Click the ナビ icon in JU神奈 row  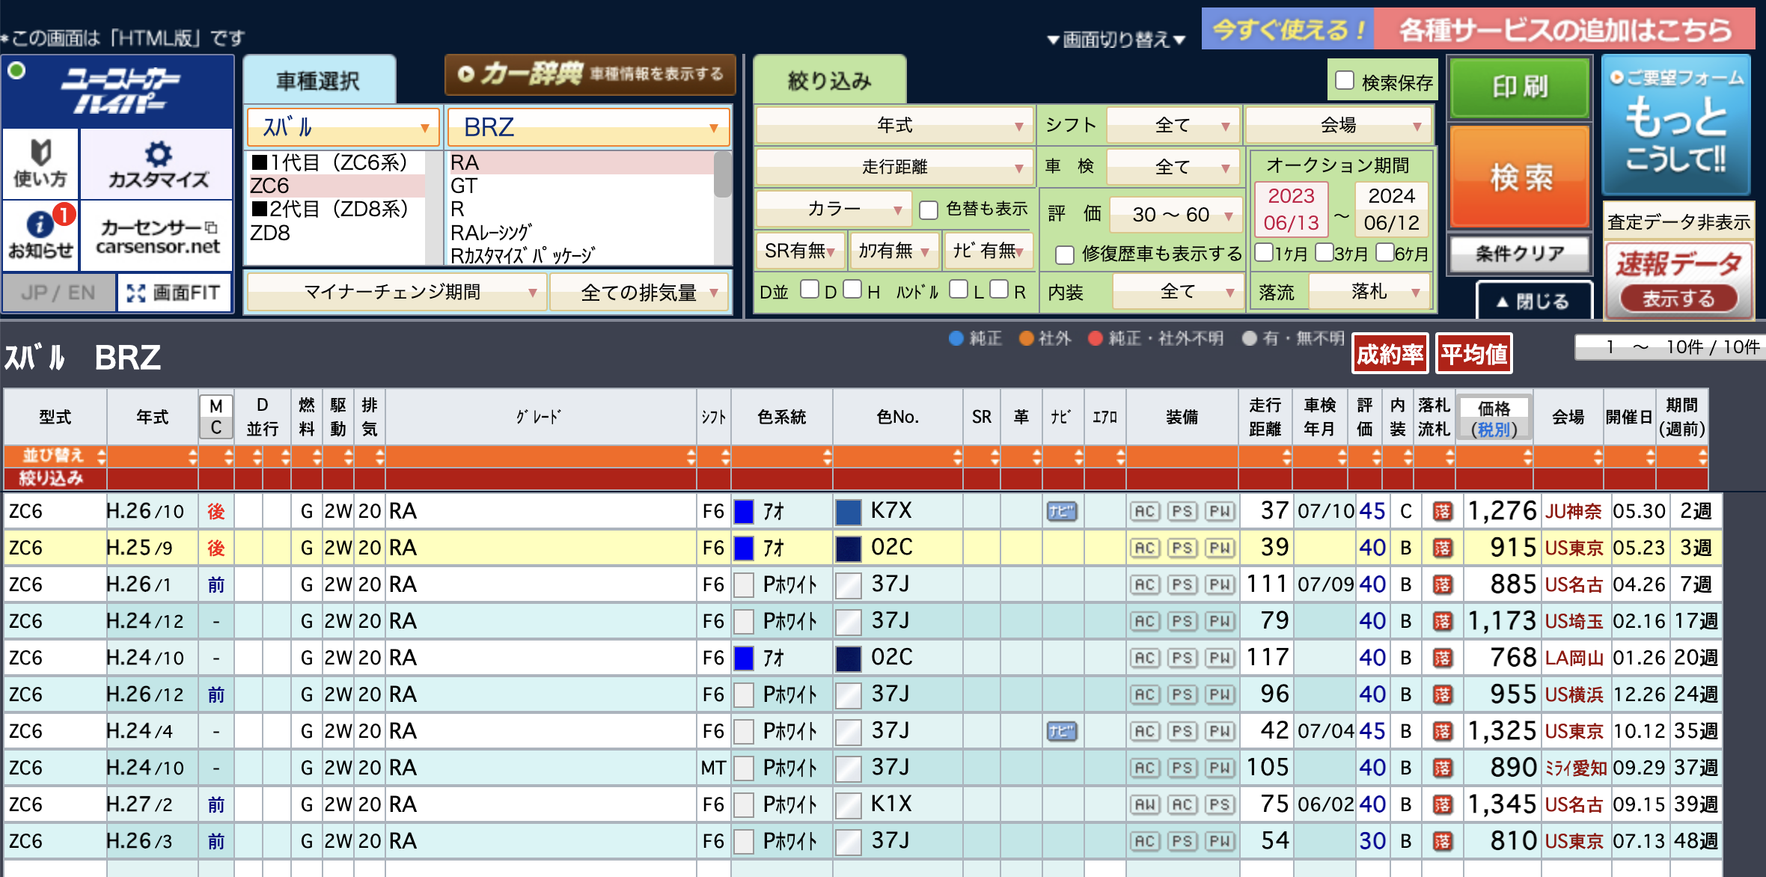1061,512
